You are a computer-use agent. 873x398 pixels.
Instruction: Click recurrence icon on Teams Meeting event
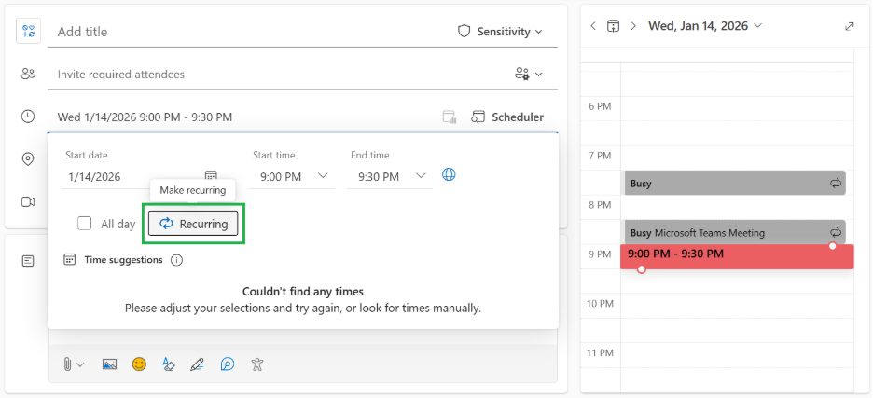835,232
